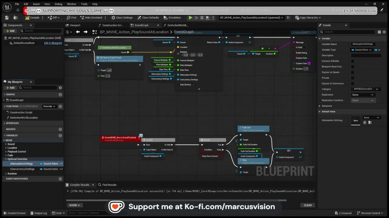Open Class Defaults

tap(148, 18)
